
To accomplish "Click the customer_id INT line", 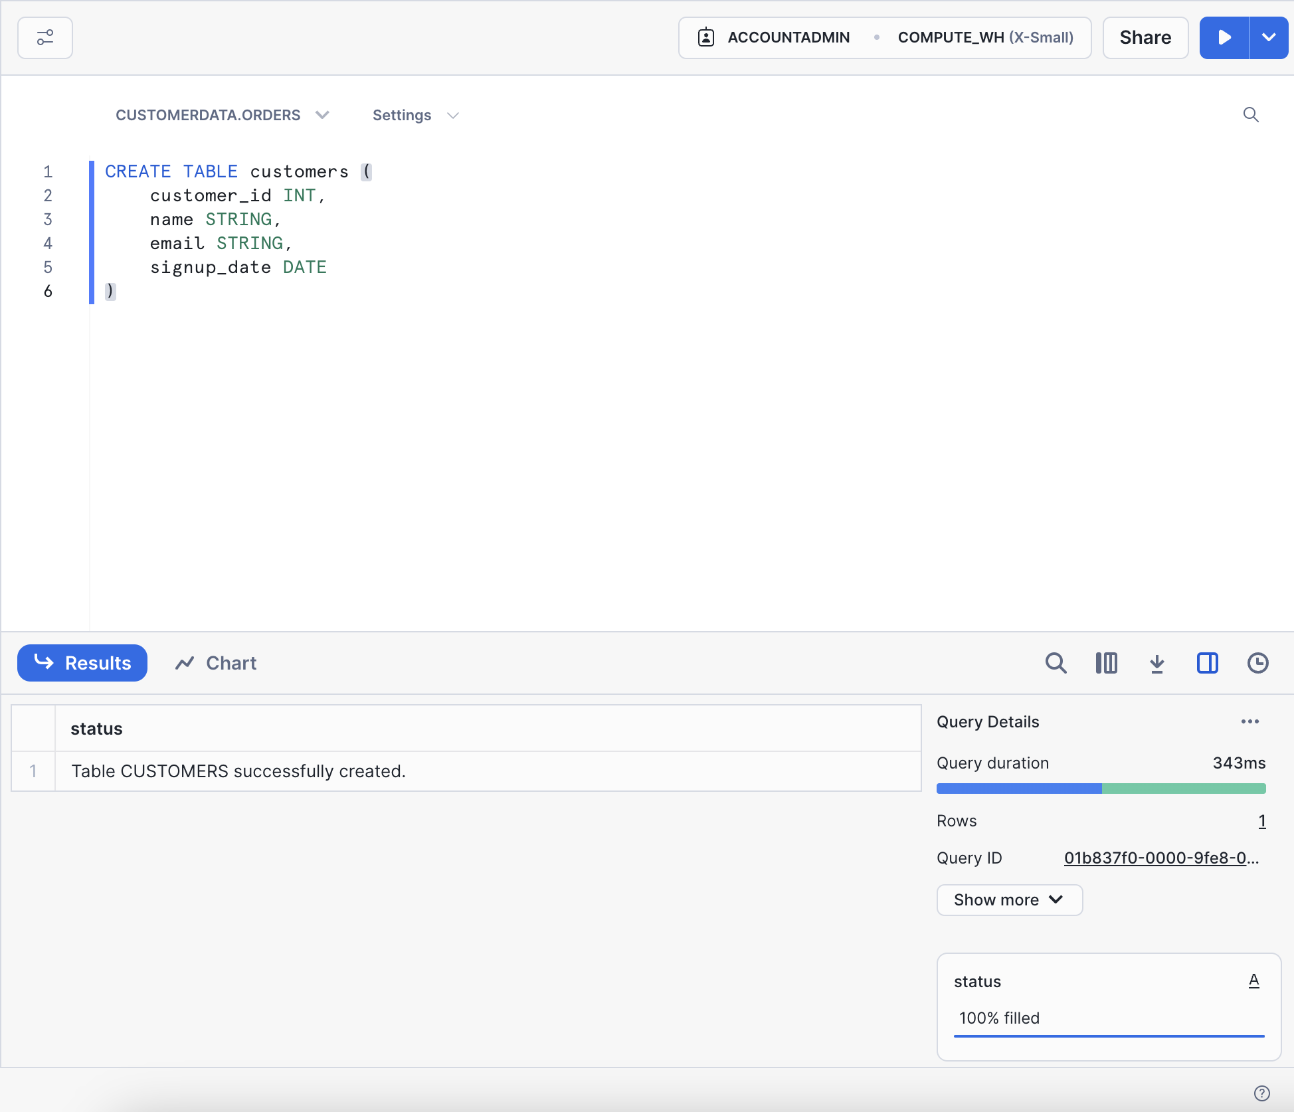I will pos(238,195).
